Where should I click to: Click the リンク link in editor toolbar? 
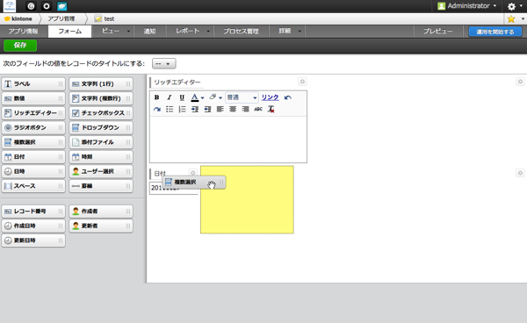point(271,97)
